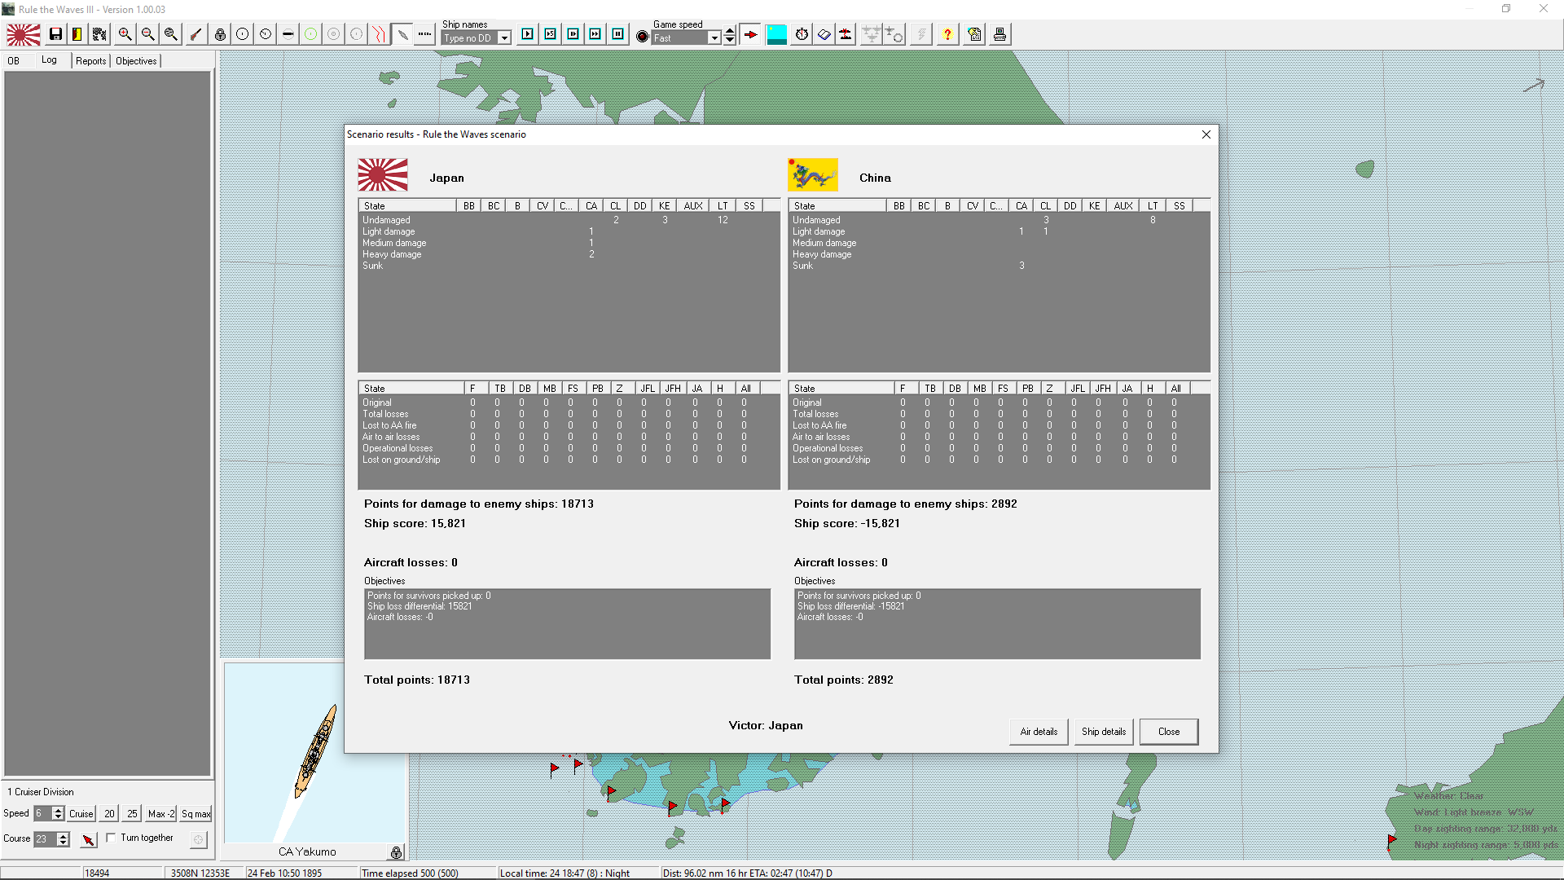Click the Max -2 speed button

click(x=160, y=814)
